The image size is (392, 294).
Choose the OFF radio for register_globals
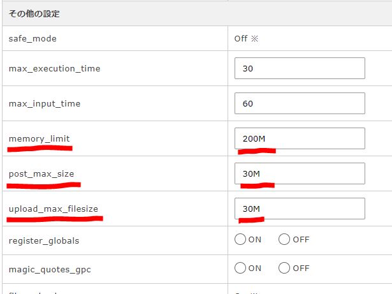tap(284, 239)
